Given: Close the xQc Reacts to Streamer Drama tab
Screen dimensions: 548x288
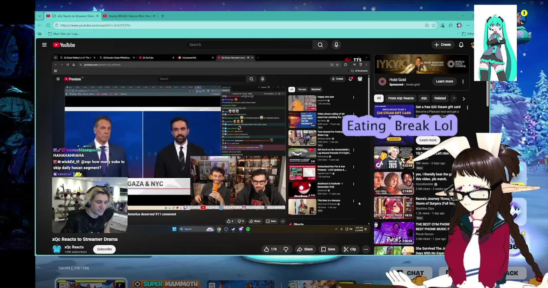Looking at the screenshot, I should click(x=97, y=16).
